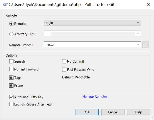The width and height of the screenshot is (154, 120).
Task: Click the 'Remote Branch:' label
Action: point(21,45)
